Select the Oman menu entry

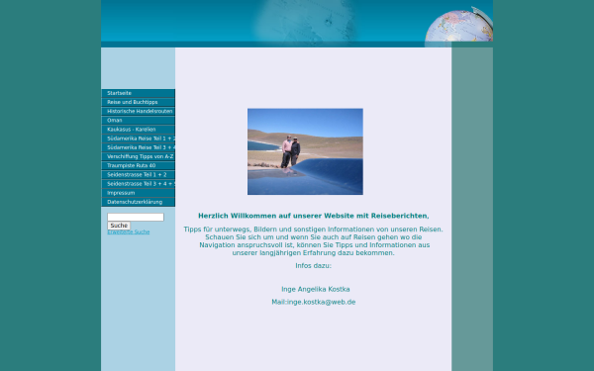138,121
